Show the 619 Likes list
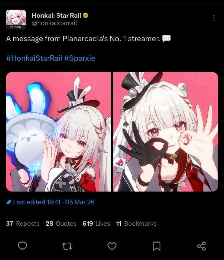The height and width of the screenshot is (260, 224). pyautogui.click(x=96, y=223)
